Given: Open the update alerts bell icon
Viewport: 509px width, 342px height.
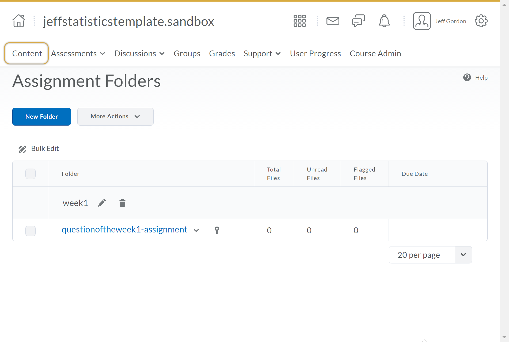Looking at the screenshot, I should click(384, 21).
